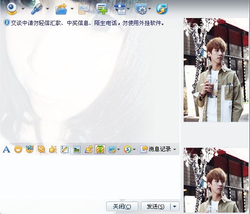Expand the video call options arrow
250x214 pixels.
pyautogui.click(x=23, y=9)
